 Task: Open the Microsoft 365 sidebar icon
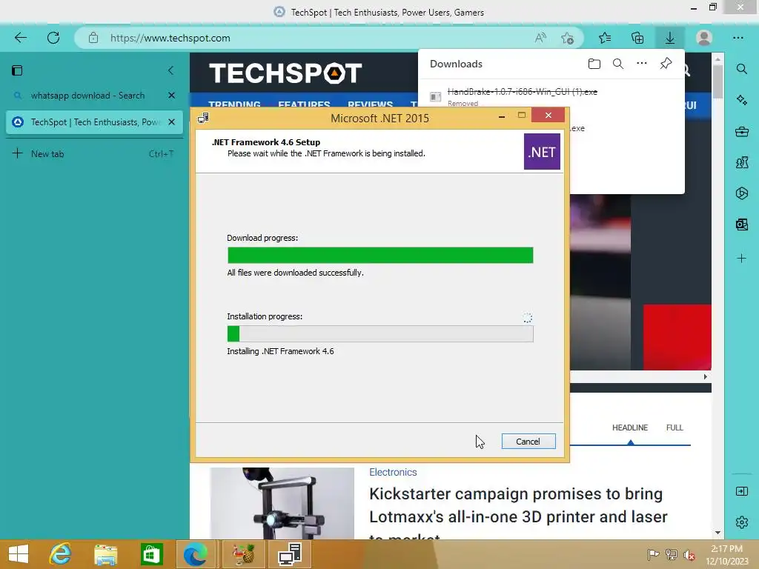pos(741,193)
